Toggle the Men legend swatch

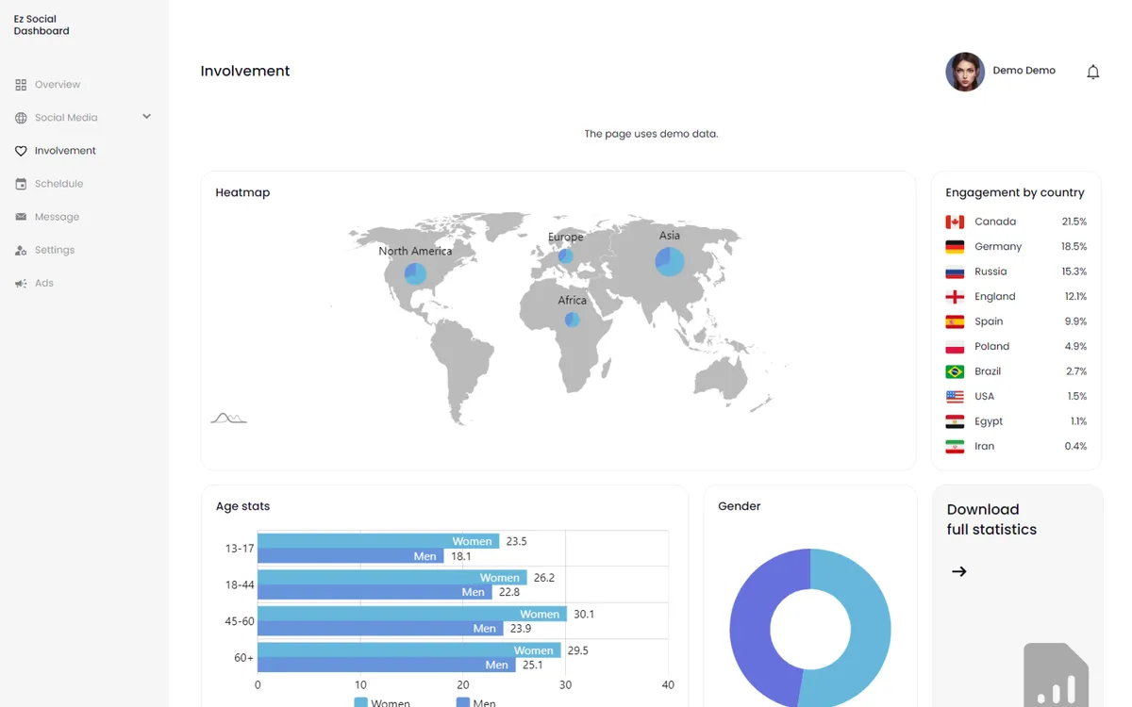click(462, 702)
